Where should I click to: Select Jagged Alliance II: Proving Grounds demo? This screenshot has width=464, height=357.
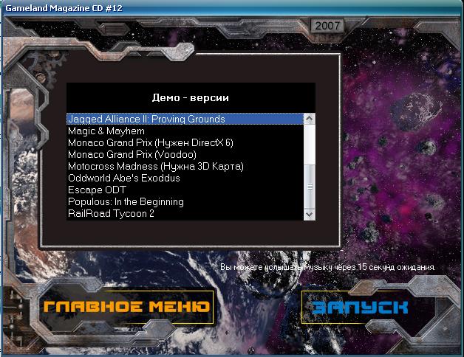coord(185,119)
